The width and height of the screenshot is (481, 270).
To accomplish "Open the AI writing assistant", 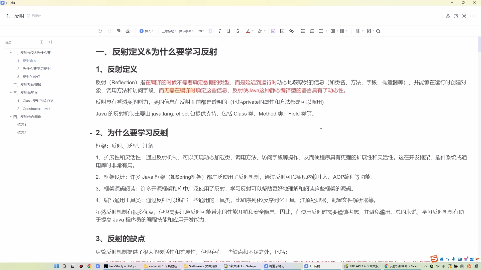I will tap(273, 31).
